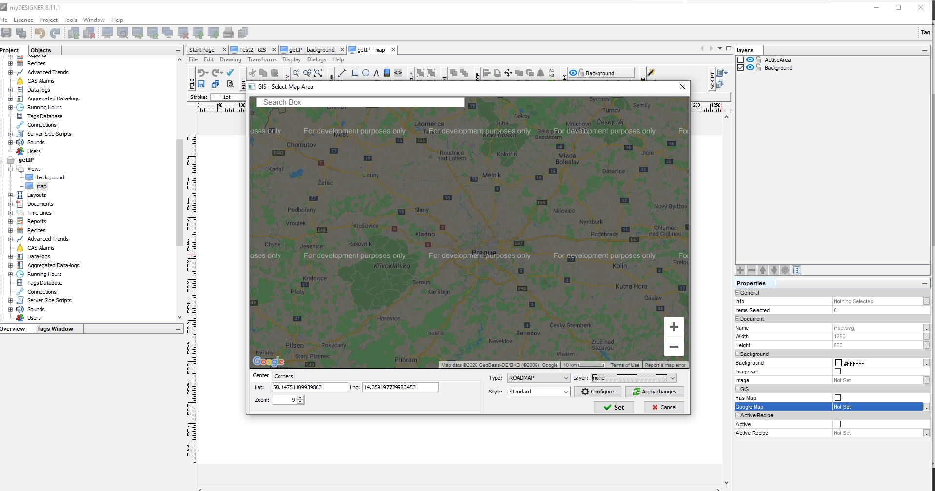
Task: Expand the Server Side Scripts node under getIP
Action: (10, 300)
